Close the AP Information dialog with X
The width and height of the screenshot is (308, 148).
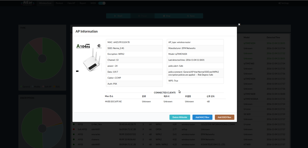point(239,24)
